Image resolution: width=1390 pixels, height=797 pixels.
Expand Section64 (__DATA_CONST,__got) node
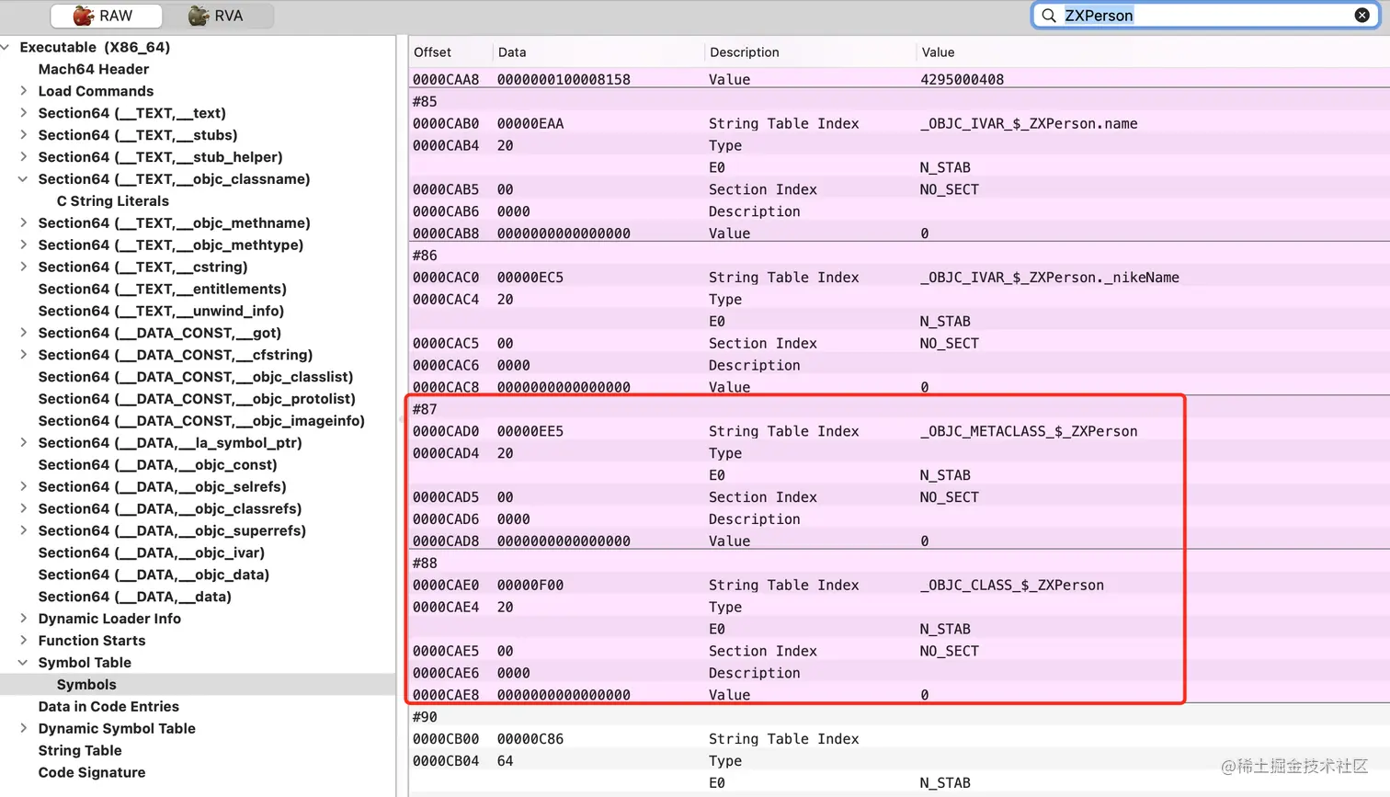point(23,333)
